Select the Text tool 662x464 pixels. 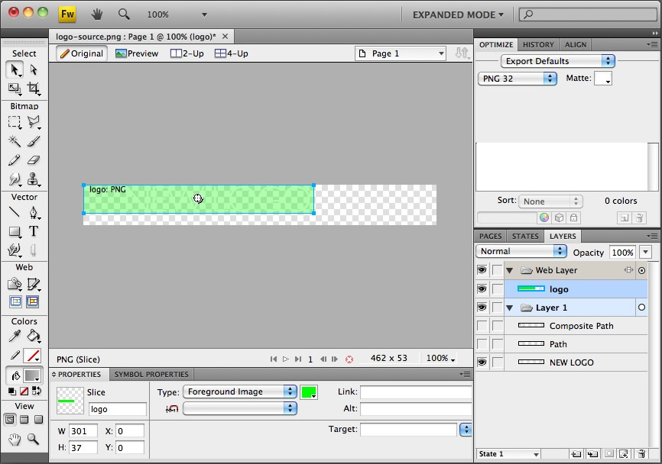click(34, 231)
